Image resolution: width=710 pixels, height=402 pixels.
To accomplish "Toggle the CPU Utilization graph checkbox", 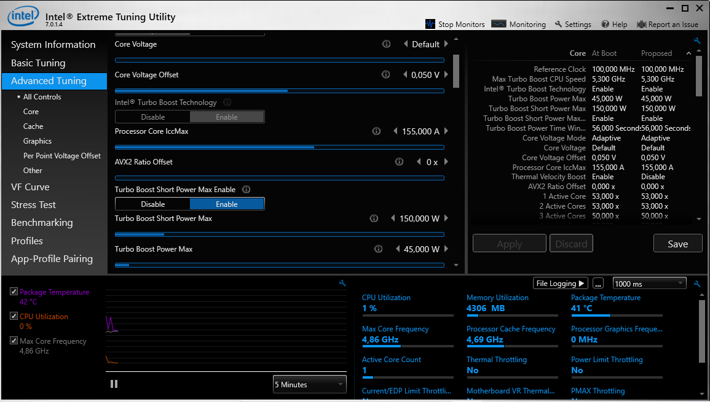I will [14, 316].
